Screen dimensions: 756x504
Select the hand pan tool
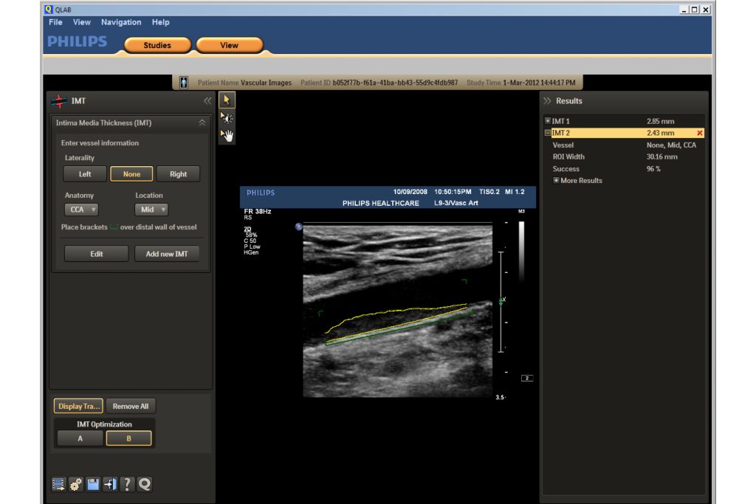tap(227, 135)
